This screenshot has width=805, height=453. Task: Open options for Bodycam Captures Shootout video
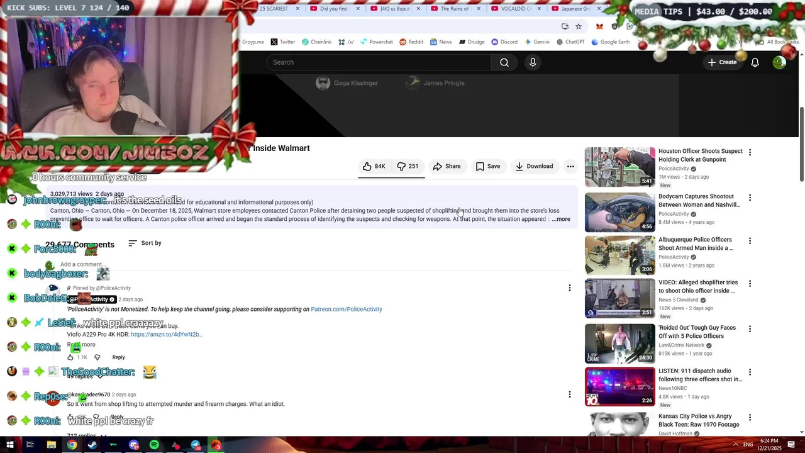tap(750, 198)
